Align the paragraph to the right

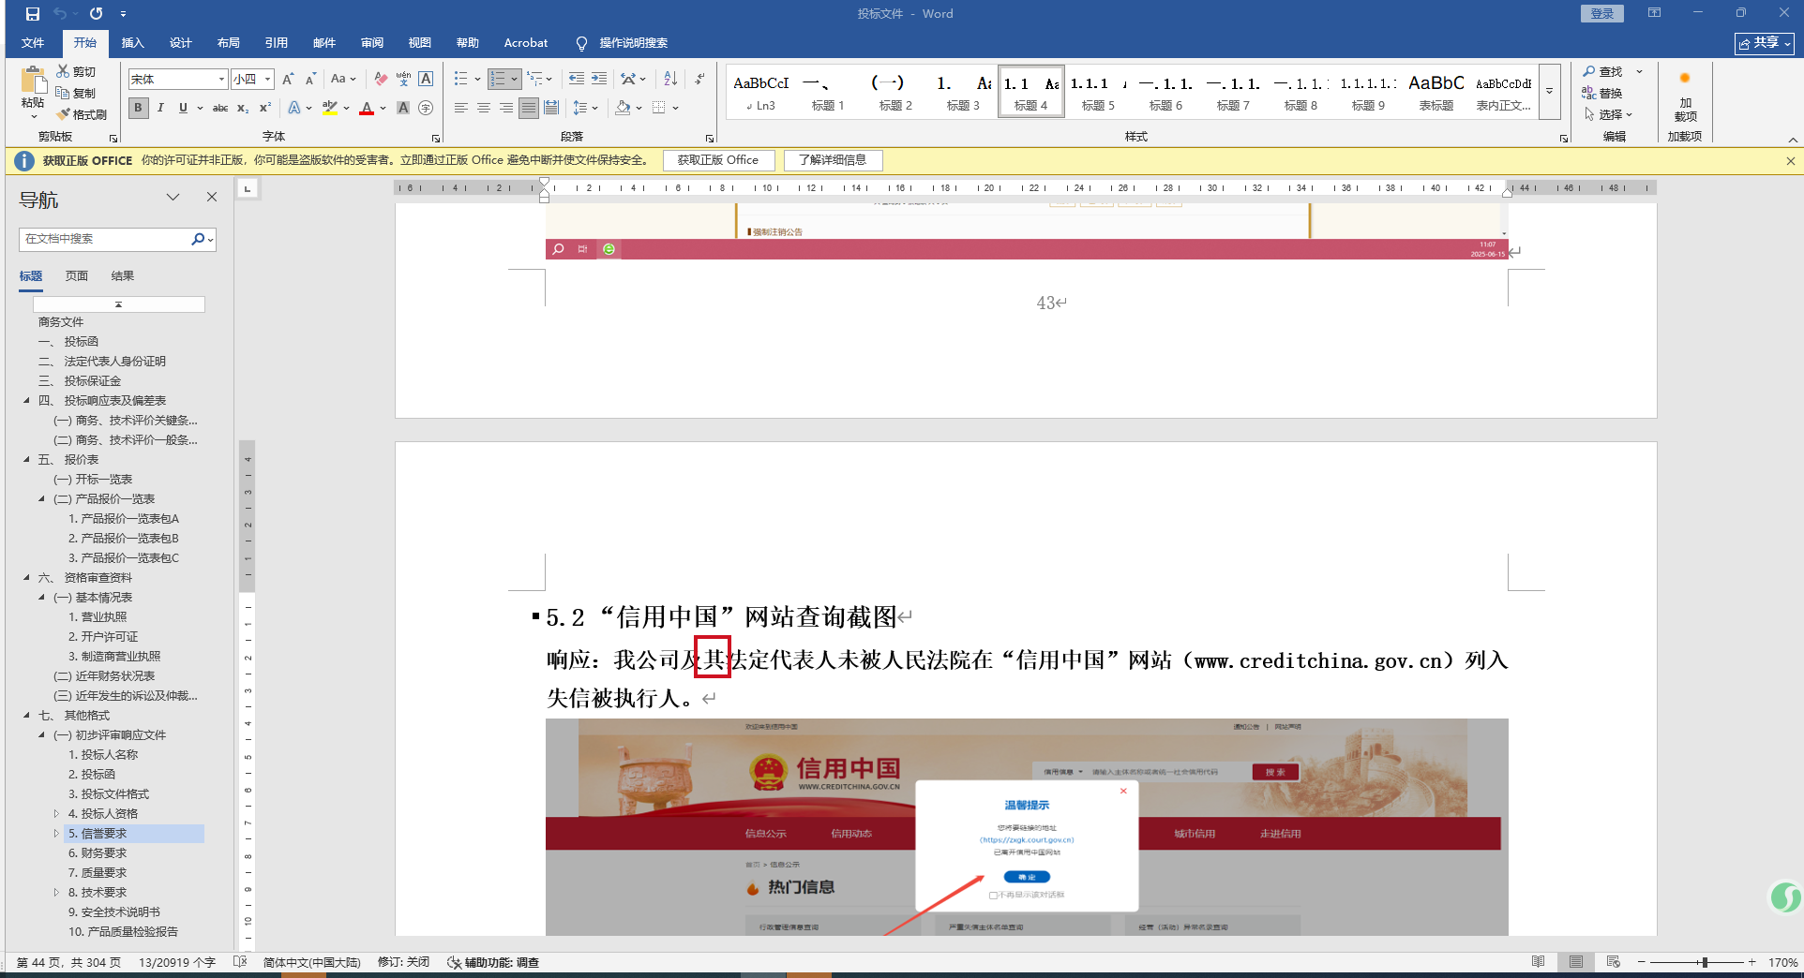coord(506,108)
